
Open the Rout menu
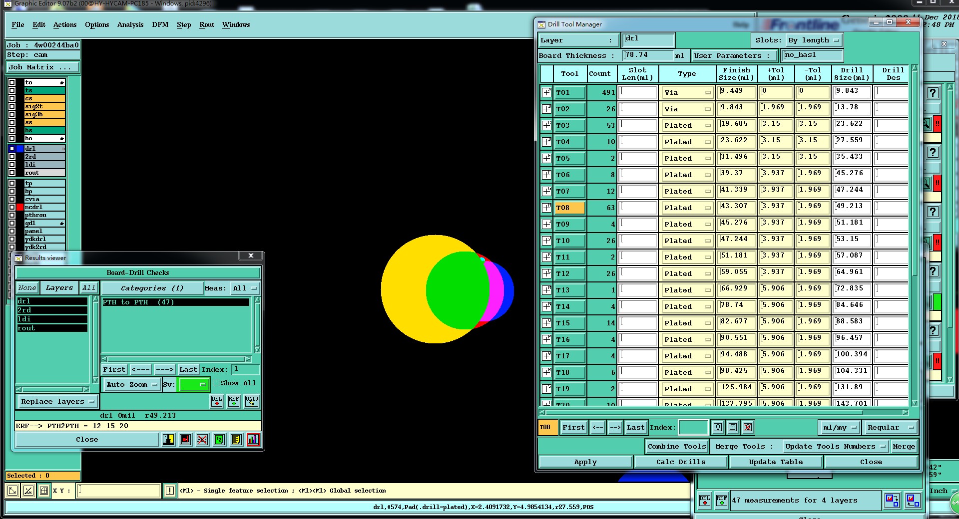(207, 24)
